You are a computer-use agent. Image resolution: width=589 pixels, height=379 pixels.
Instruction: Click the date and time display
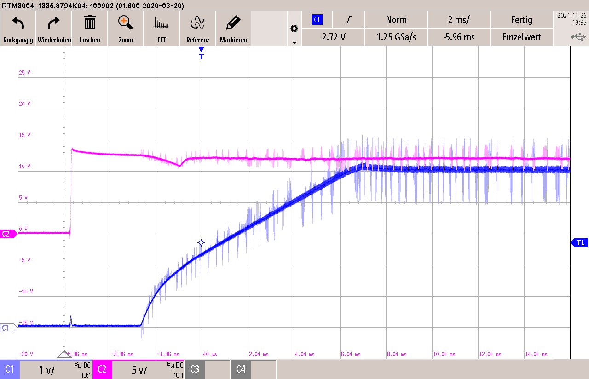(x=572, y=18)
